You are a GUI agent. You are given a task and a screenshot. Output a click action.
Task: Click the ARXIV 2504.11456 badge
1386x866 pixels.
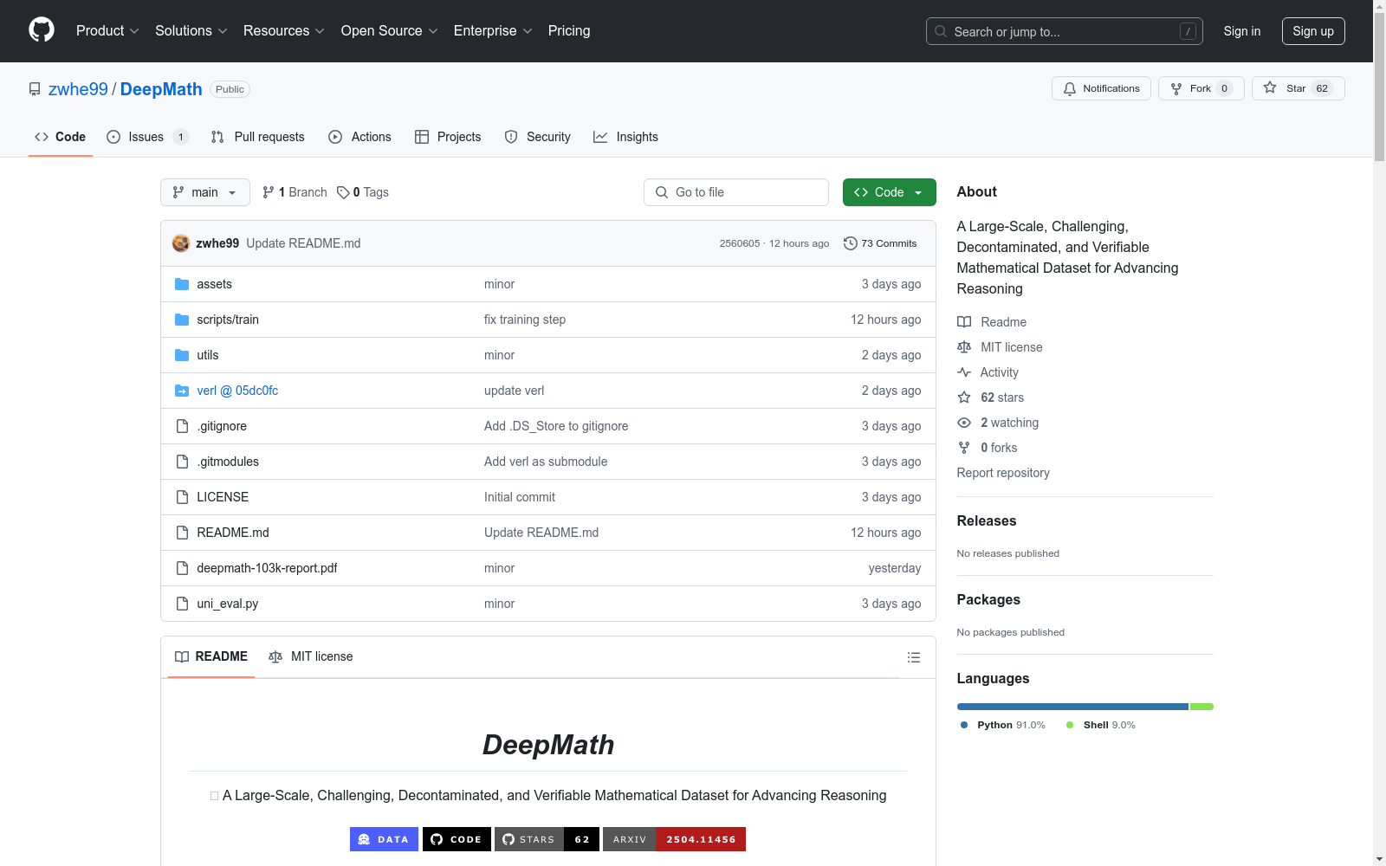674,839
